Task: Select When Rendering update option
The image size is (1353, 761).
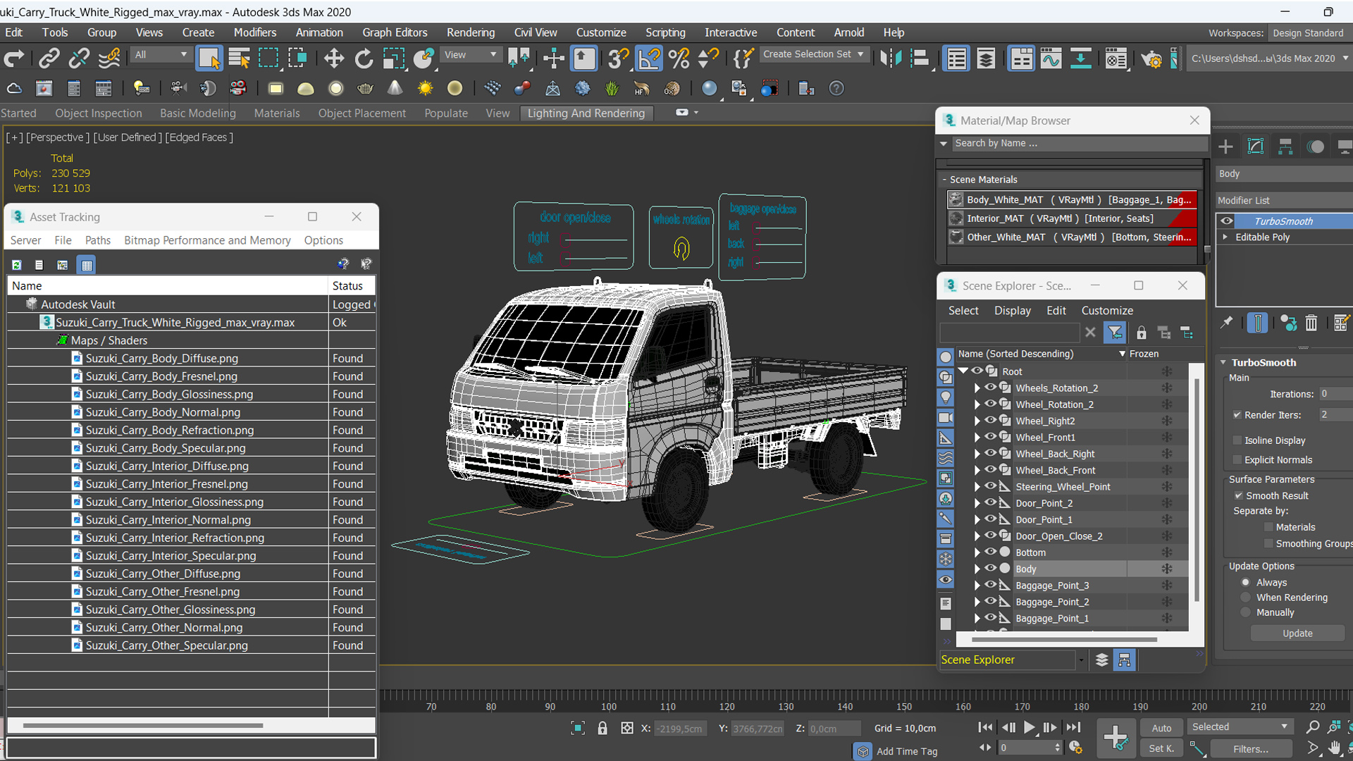Action: [x=1246, y=598]
